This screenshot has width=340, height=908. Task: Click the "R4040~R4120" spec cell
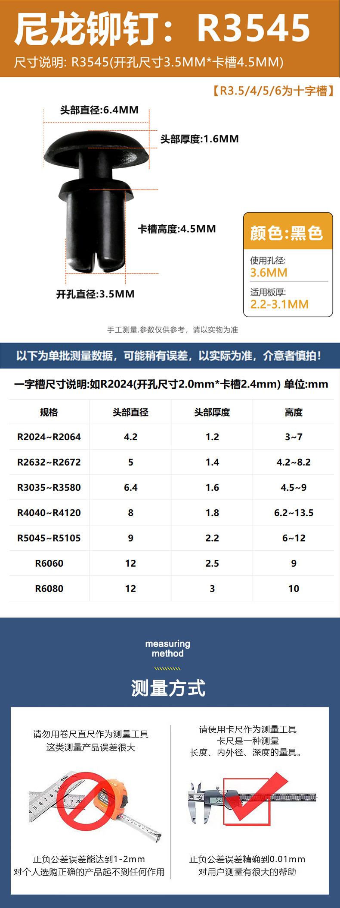point(49,513)
